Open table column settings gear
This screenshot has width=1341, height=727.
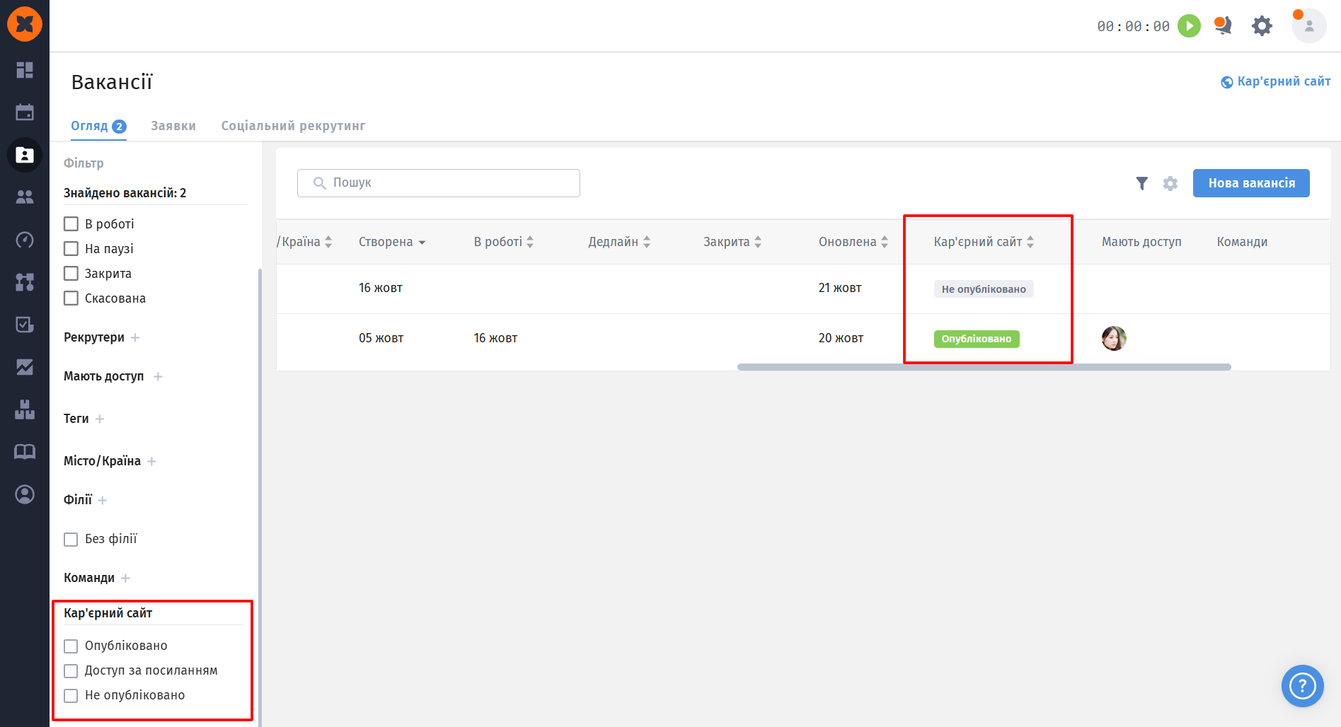(1170, 183)
